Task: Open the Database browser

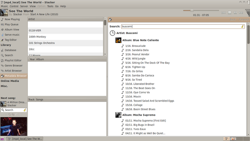Action: click(11, 50)
